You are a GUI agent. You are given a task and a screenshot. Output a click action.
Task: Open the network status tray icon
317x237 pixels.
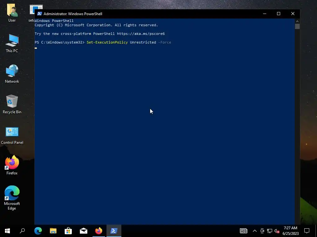[270, 231]
